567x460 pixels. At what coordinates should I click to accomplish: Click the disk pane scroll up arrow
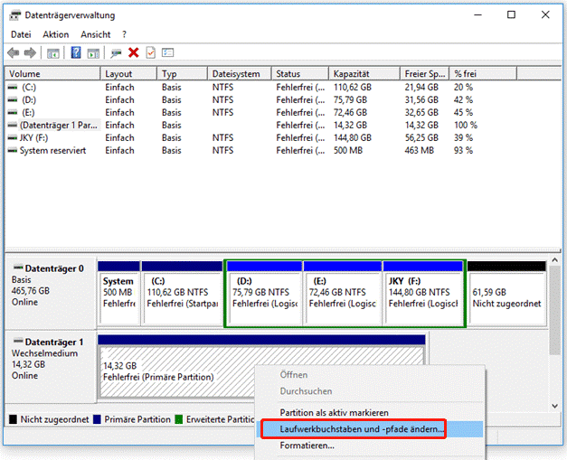[x=555, y=260]
